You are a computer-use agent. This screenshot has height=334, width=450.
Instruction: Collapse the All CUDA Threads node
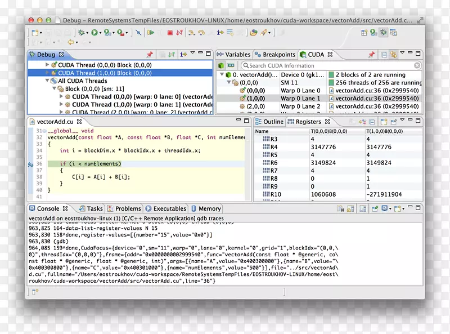click(x=47, y=81)
